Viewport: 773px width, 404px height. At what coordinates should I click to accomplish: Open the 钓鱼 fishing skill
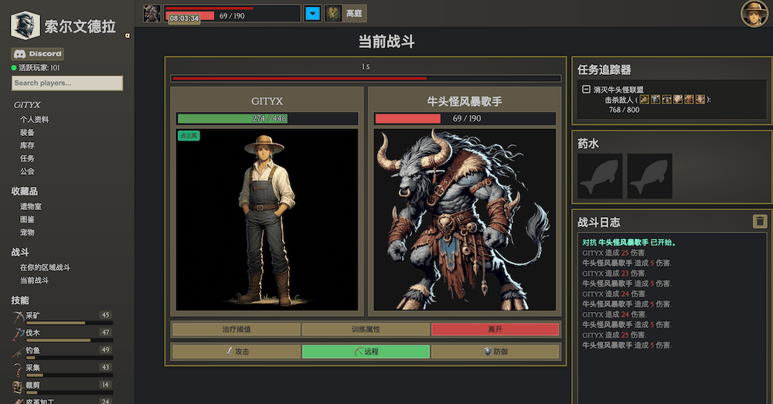tap(36, 350)
